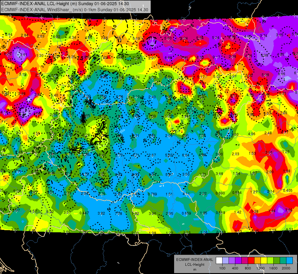Click the map value 6.76
This screenshot has width=298, height=274.
click(x=120, y=97)
